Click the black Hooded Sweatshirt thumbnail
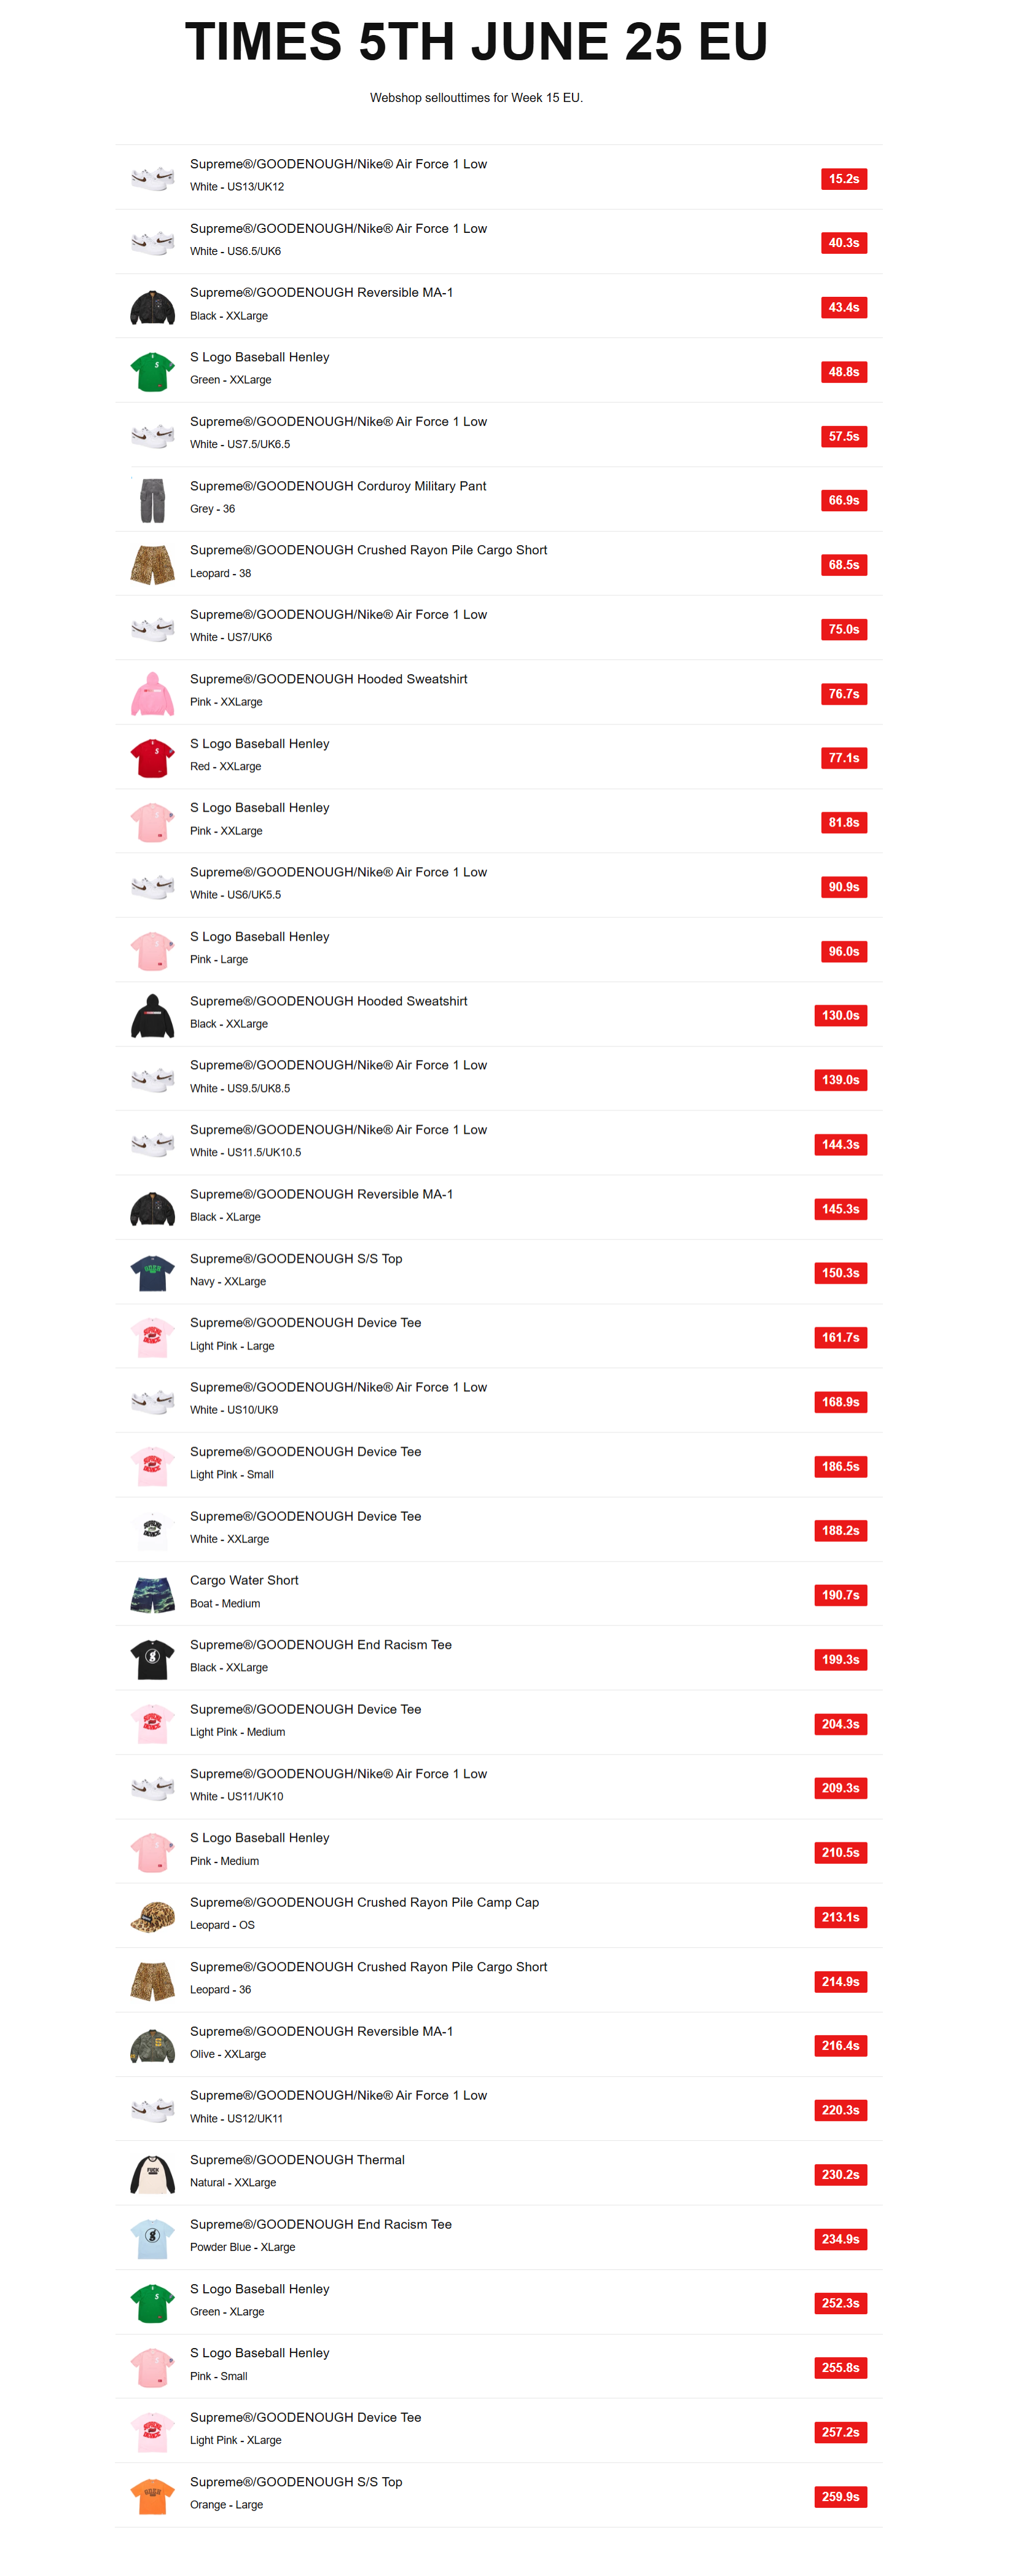Screen dimensions: 1010x2576 [152, 1016]
